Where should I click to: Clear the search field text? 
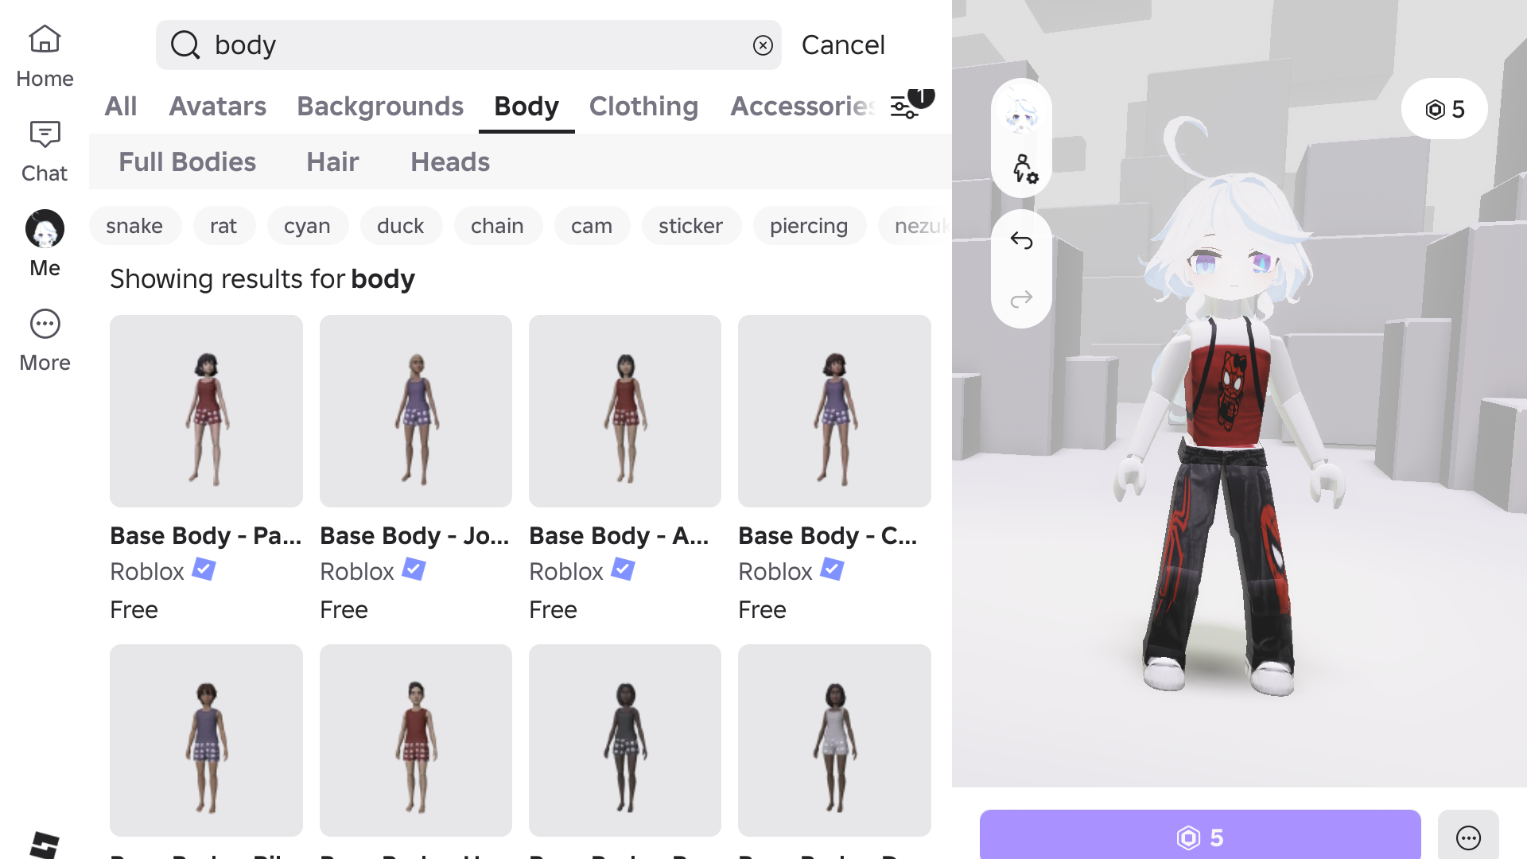[x=763, y=45]
